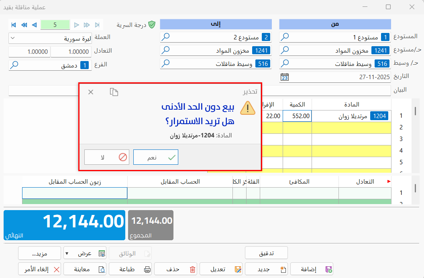Open additional options via مزيد button

click(39, 253)
